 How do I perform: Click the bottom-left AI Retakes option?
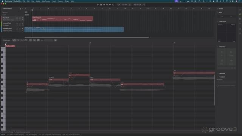[x=222, y=62]
